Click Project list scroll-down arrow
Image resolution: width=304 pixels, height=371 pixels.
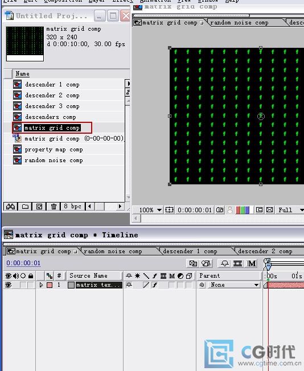(128, 197)
